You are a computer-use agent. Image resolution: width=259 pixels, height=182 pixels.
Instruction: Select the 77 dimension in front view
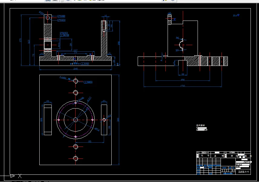pyautogui.click(x=75, y=53)
